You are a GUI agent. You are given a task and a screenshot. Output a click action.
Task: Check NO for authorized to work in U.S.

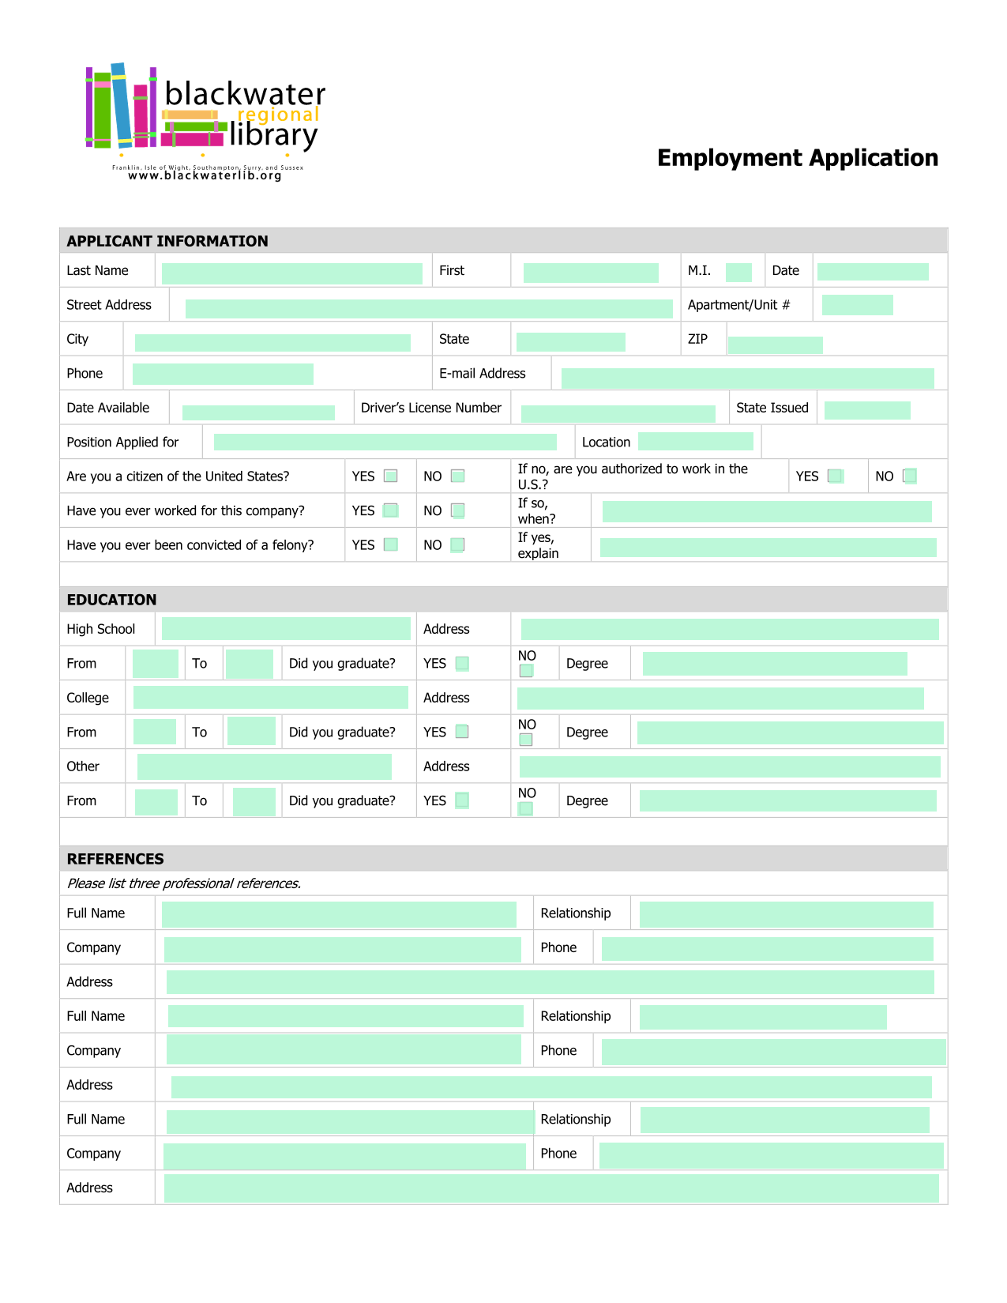point(910,476)
